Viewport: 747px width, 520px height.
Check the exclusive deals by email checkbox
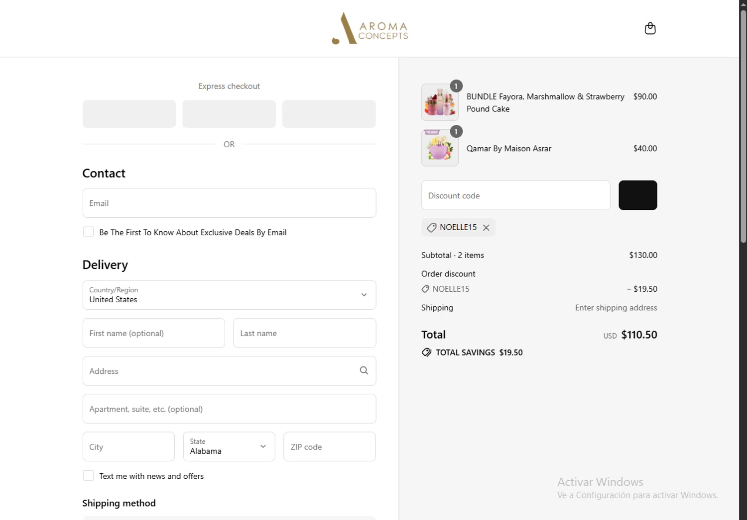tap(88, 232)
